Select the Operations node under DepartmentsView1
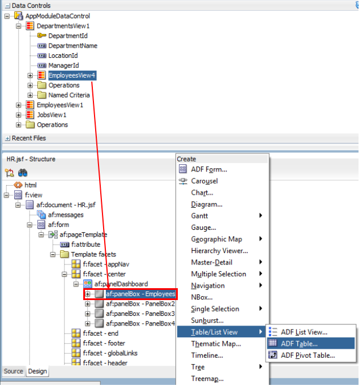Screen dimensions: 359x385 click(x=64, y=85)
